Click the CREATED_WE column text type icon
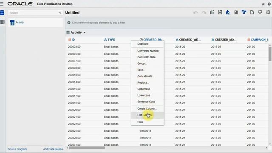The width and height of the screenshot is (272, 153). pos(177,40)
